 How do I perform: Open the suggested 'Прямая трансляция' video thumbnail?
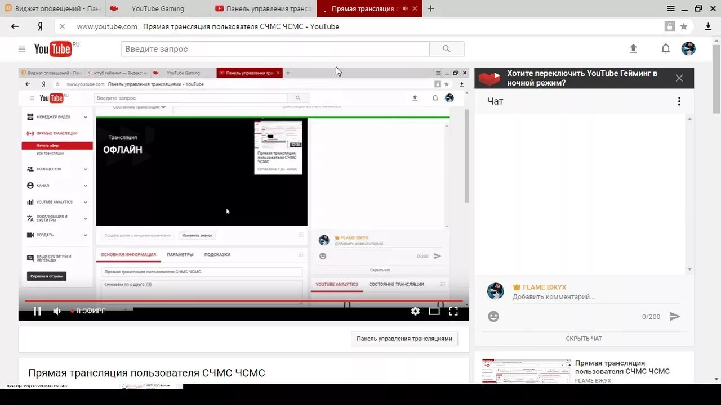527,371
